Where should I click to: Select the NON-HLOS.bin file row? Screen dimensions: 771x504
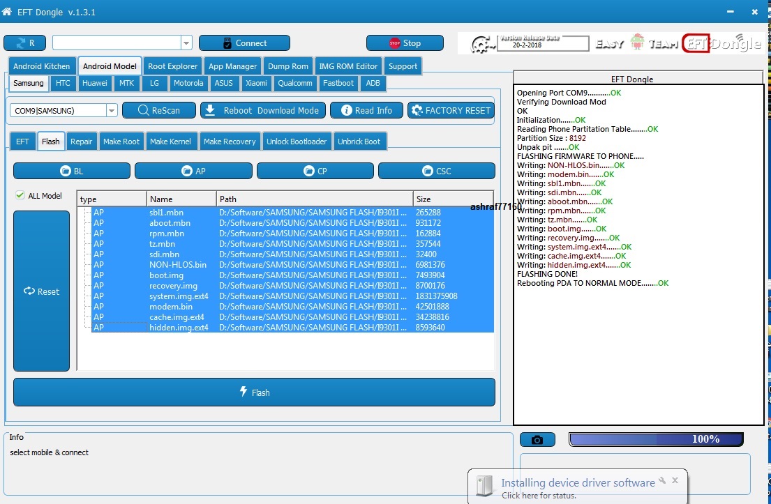[292, 265]
